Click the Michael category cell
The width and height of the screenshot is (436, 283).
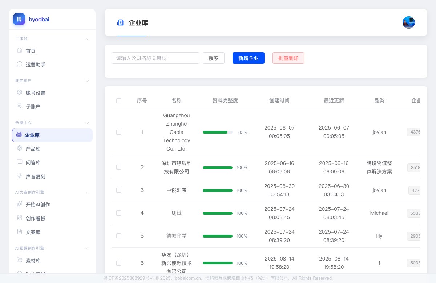click(x=379, y=213)
